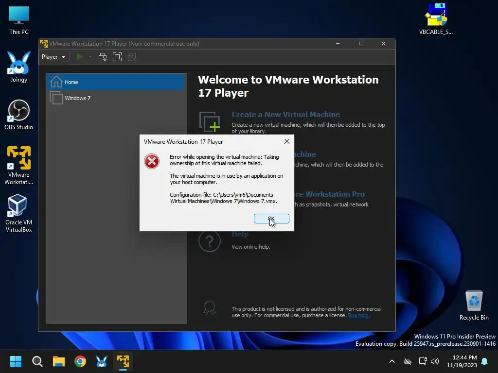Maximize the VMware Workstation Player window
Image resolution: width=498 pixels, height=373 pixels.
point(360,43)
